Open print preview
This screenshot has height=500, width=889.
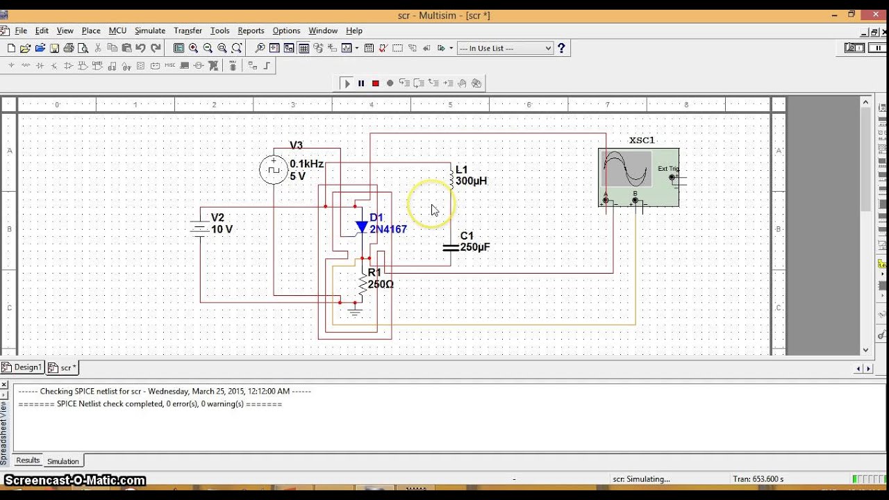tap(83, 48)
